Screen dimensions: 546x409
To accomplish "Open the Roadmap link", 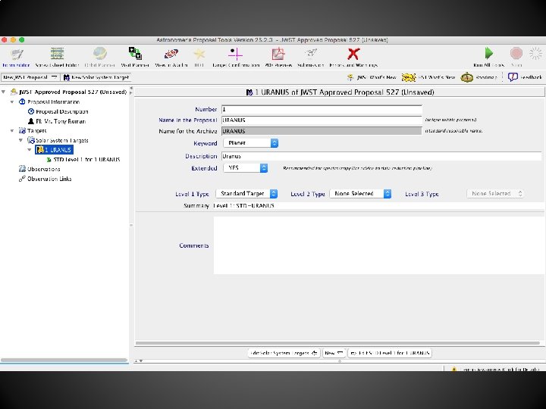I will coord(479,77).
